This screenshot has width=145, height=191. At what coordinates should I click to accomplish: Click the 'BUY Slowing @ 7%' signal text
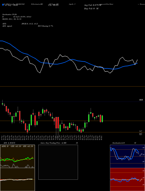tap(46, 26)
